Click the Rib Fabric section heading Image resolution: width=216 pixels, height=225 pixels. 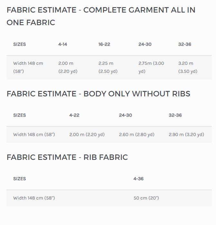point(67,157)
